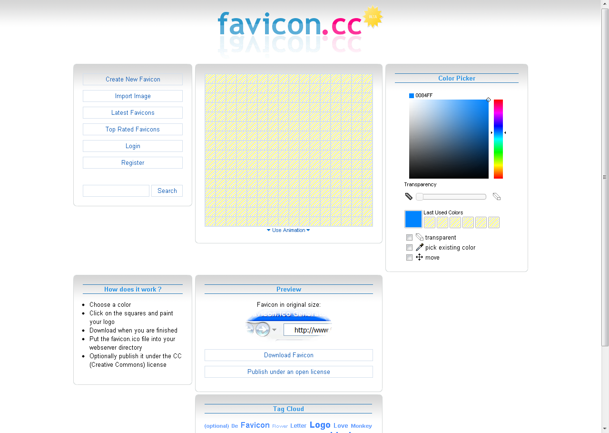Click the Flower tag link
The height and width of the screenshot is (433, 609).
[x=280, y=426]
